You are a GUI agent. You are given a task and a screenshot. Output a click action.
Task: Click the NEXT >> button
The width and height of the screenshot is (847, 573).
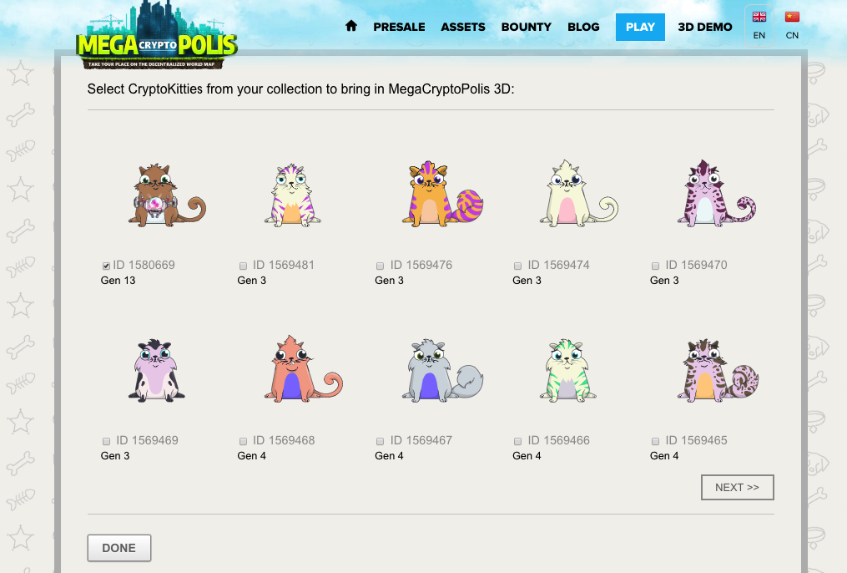[738, 488]
